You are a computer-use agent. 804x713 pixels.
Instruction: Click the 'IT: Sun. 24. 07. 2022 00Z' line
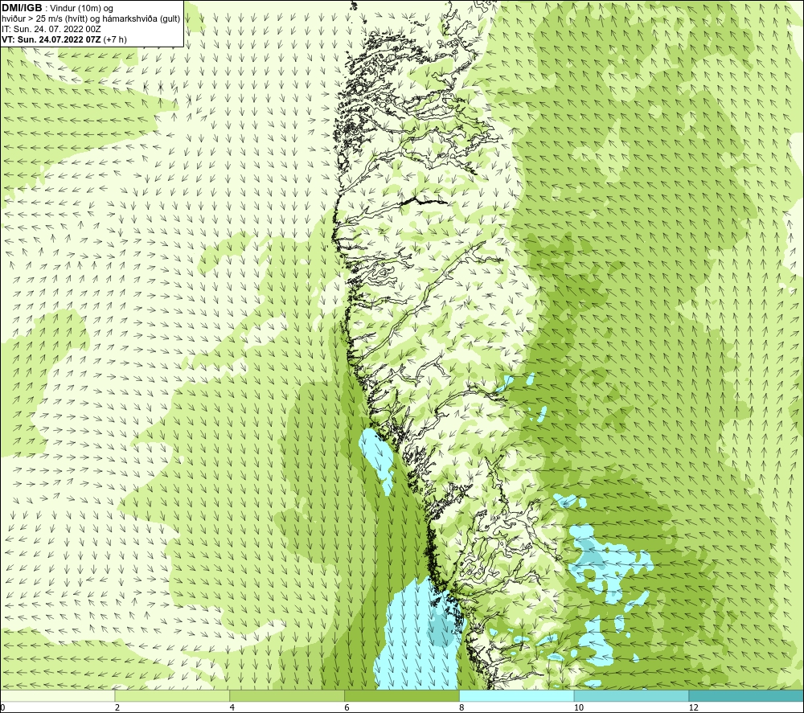[x=51, y=29]
